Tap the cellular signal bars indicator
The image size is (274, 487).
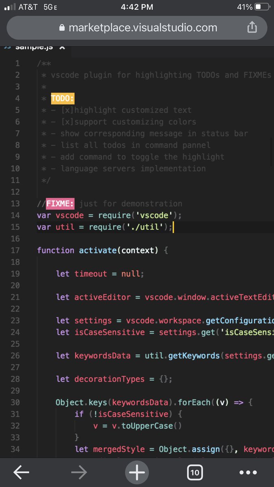click(x=9, y=7)
